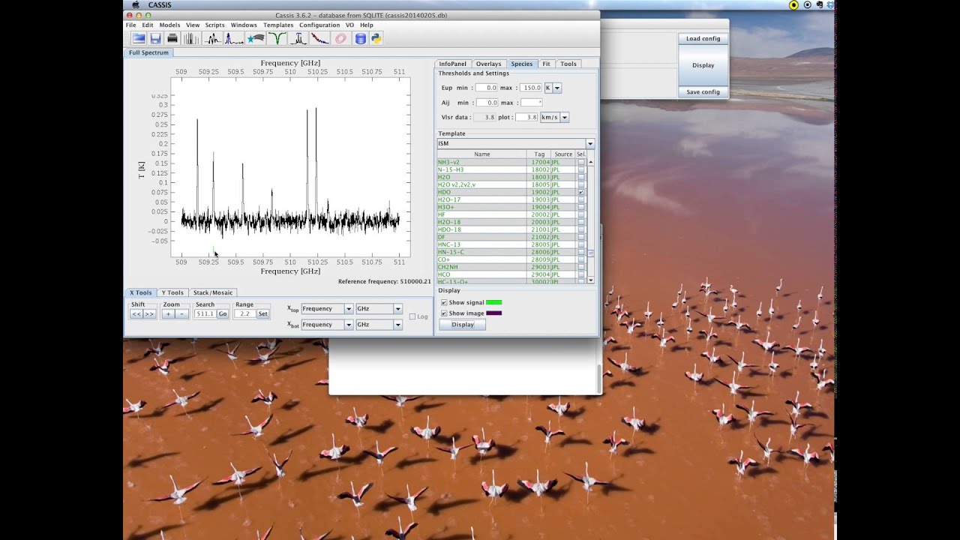Click the printer toolbar icon
Image resolution: width=960 pixels, height=540 pixels.
pyautogui.click(x=172, y=38)
